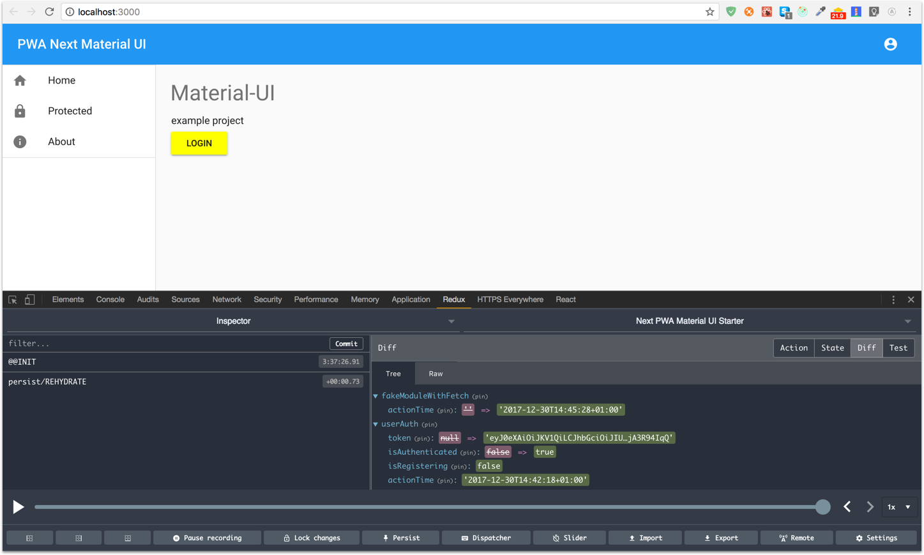Open Redux DevTools Settings
924x555 pixels.
tap(876, 538)
